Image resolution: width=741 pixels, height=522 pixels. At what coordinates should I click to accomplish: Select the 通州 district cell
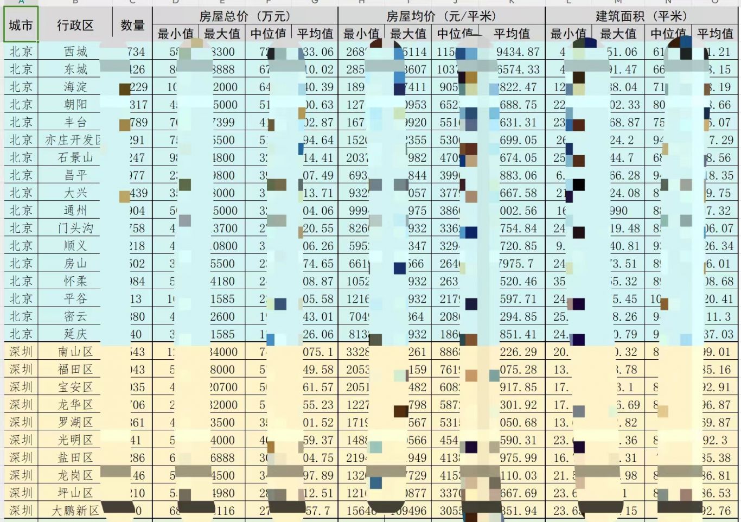[x=75, y=211]
